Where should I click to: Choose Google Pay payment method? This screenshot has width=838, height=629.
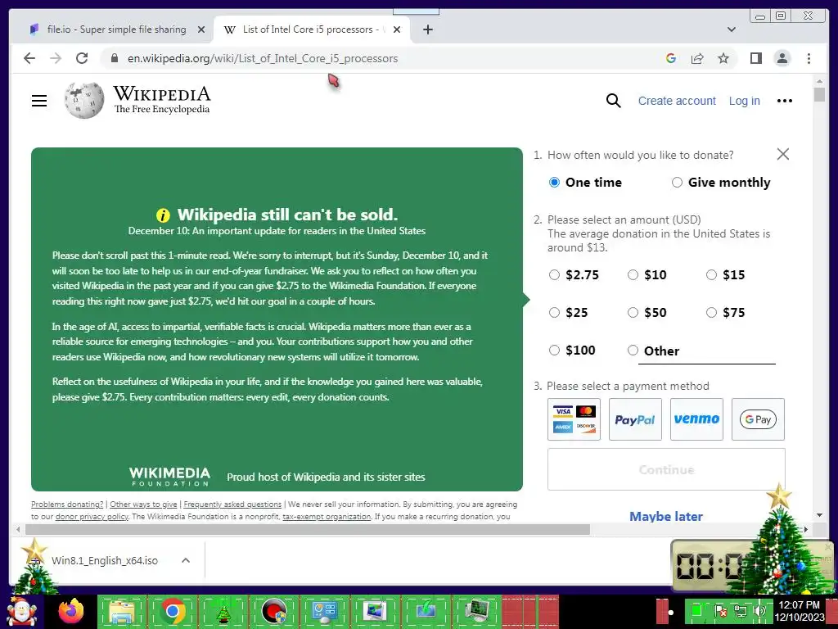coord(758,419)
